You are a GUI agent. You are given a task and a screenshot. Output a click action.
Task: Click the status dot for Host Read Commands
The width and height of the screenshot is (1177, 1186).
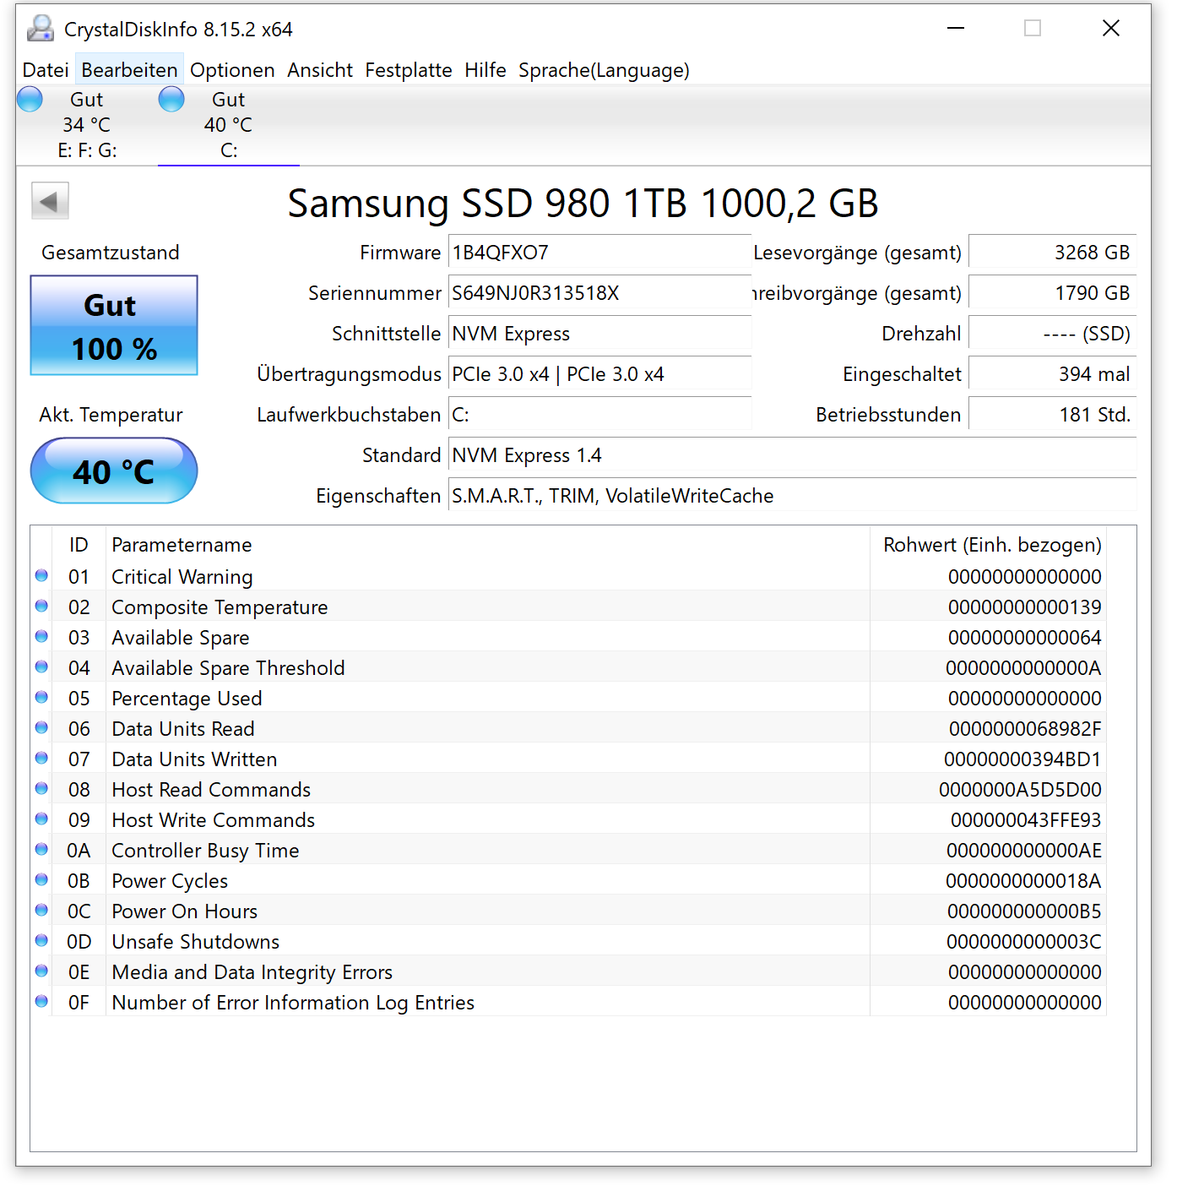coord(41,788)
